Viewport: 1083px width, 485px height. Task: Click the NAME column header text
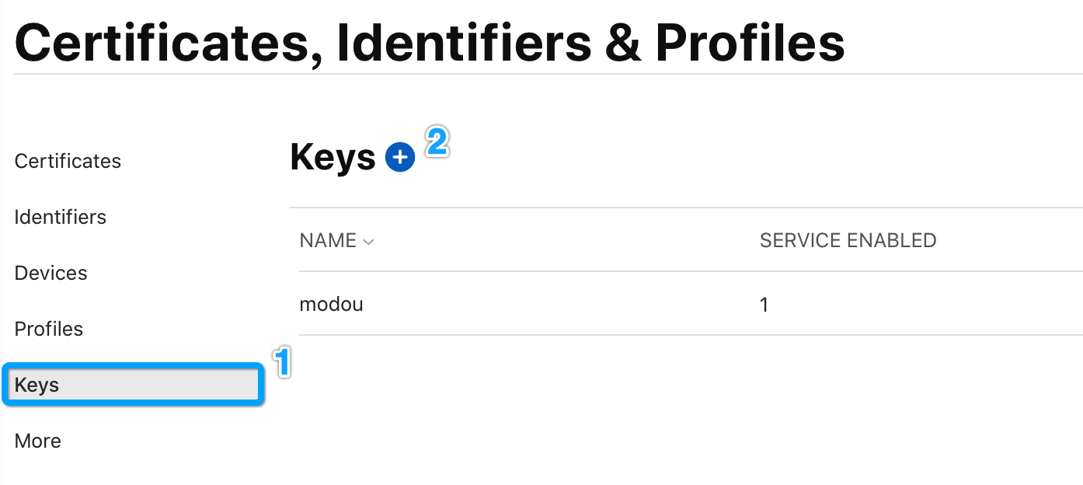click(328, 241)
